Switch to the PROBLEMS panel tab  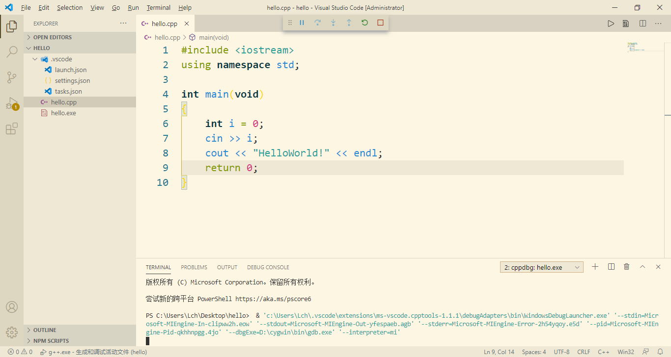coord(194,267)
